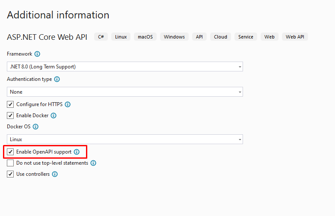Check Do not use top-level statements
Image resolution: width=335 pixels, height=216 pixels.
[11, 163]
